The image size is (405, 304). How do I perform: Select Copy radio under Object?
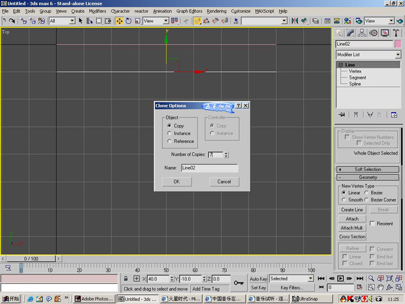(170, 126)
